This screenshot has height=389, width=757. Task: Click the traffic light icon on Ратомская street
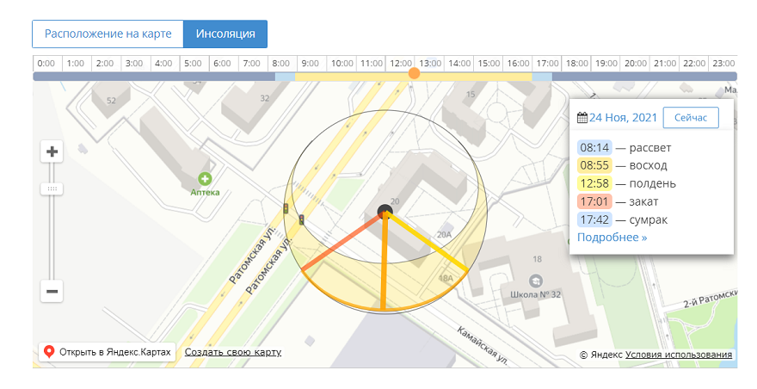[x=286, y=209]
